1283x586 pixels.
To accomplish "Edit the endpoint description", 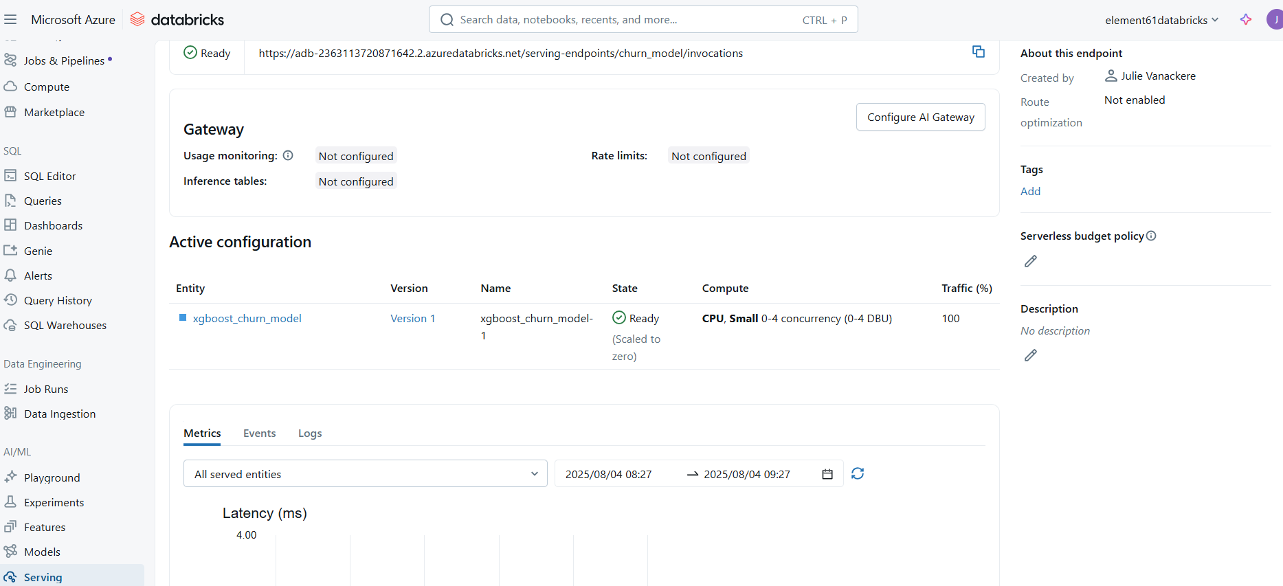I will pos(1031,355).
